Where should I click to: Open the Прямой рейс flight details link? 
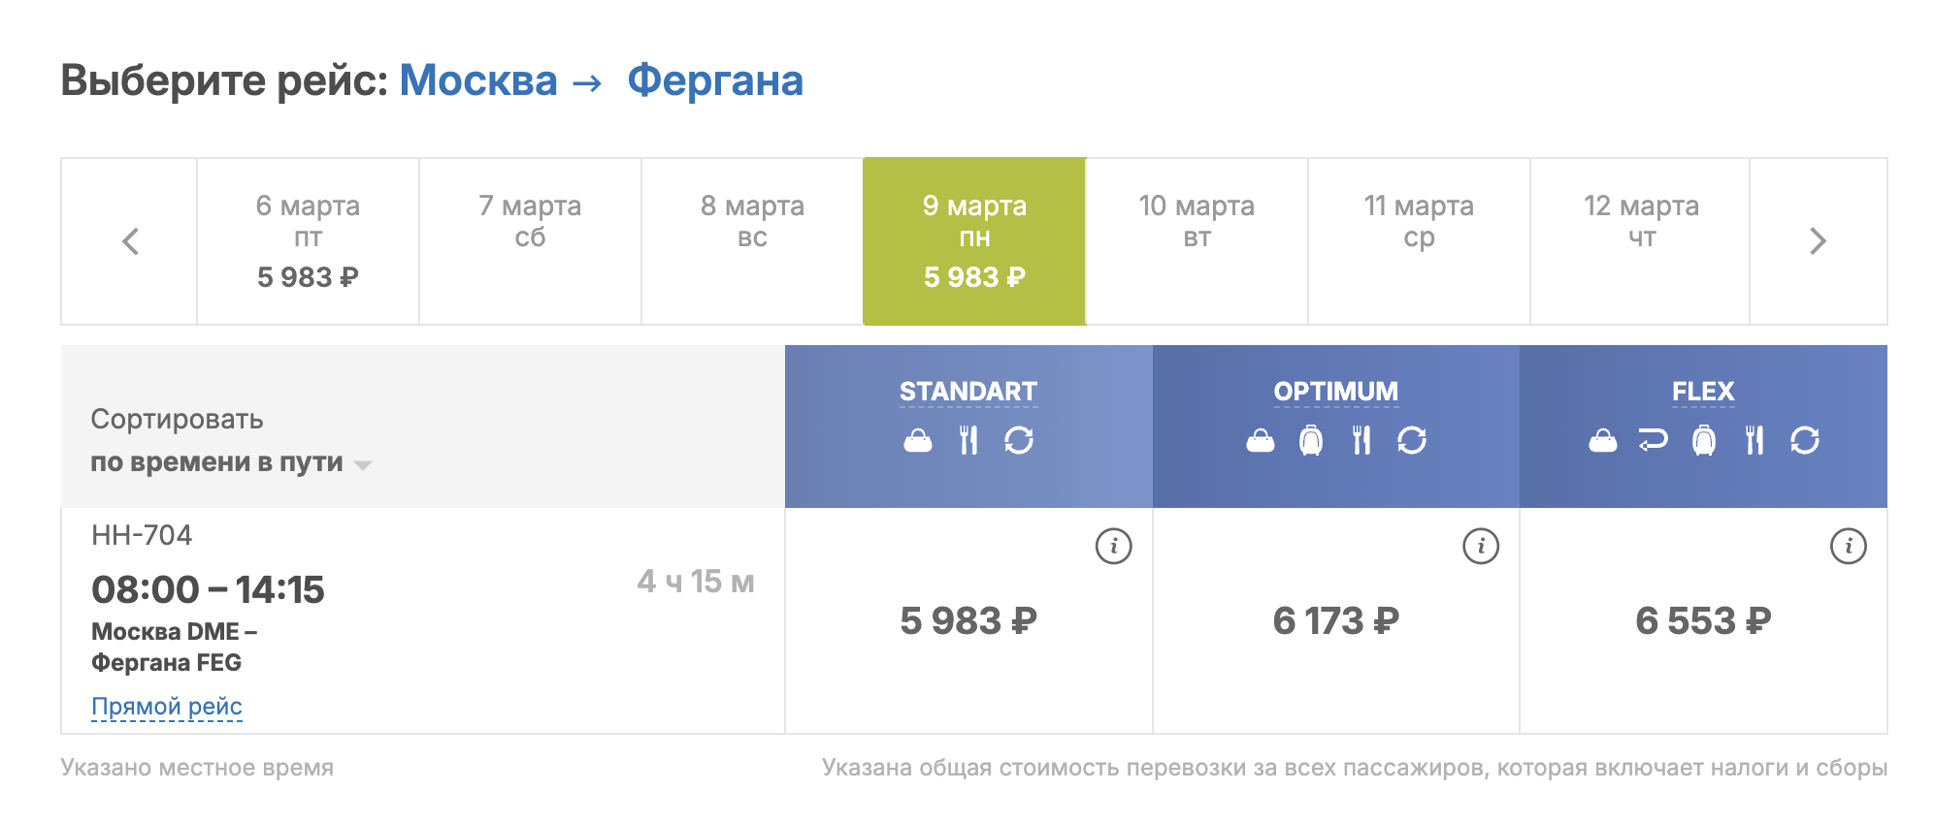[x=167, y=707]
